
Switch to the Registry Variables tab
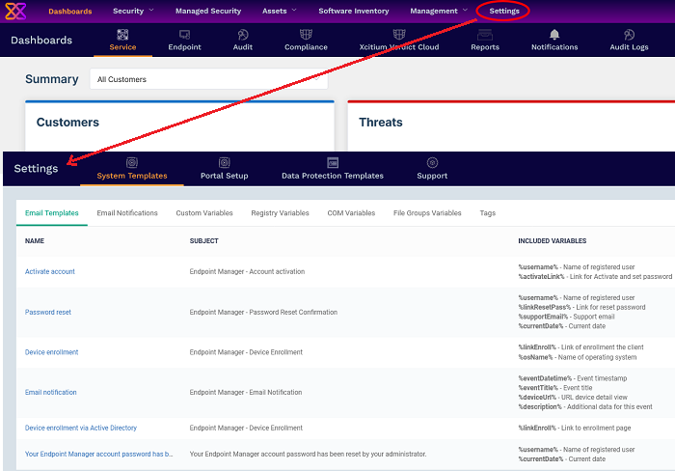click(281, 213)
